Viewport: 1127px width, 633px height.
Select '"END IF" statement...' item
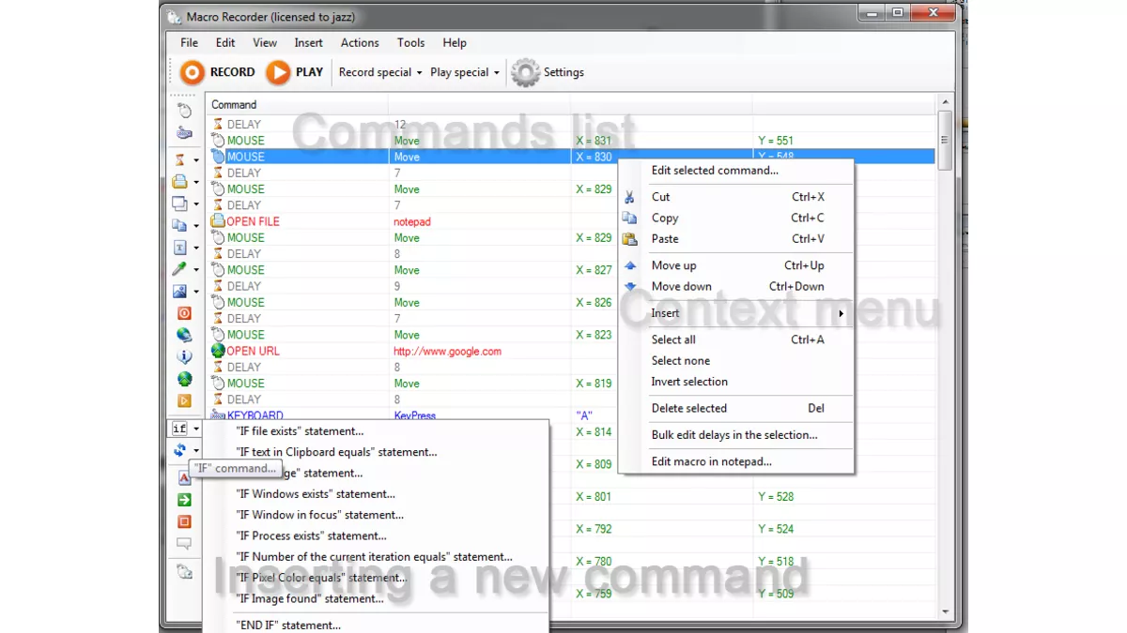376,625
